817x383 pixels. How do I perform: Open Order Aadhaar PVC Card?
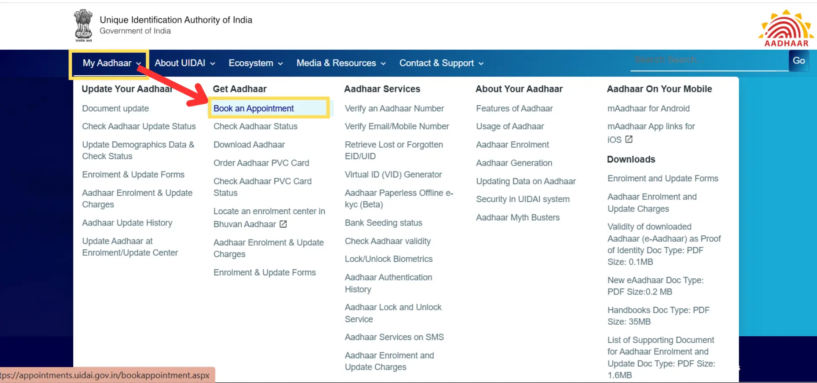point(261,163)
